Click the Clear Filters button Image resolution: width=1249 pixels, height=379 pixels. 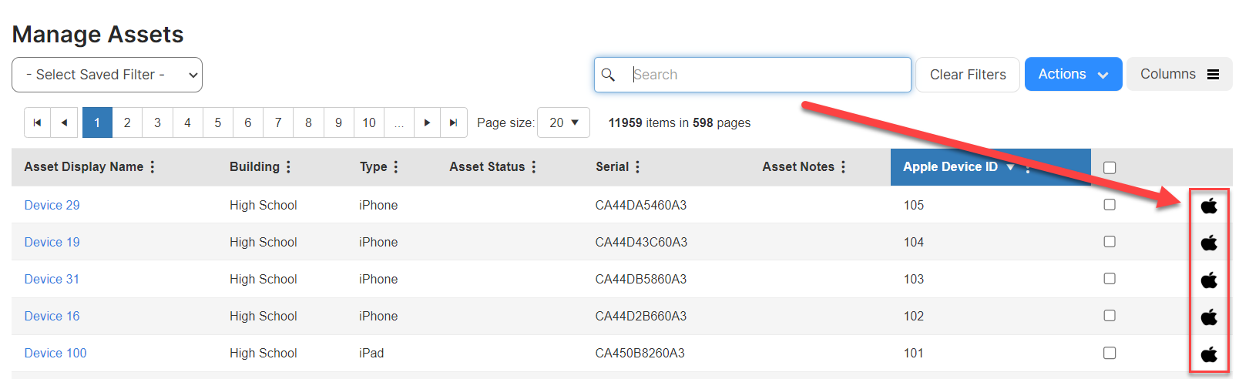pos(968,75)
